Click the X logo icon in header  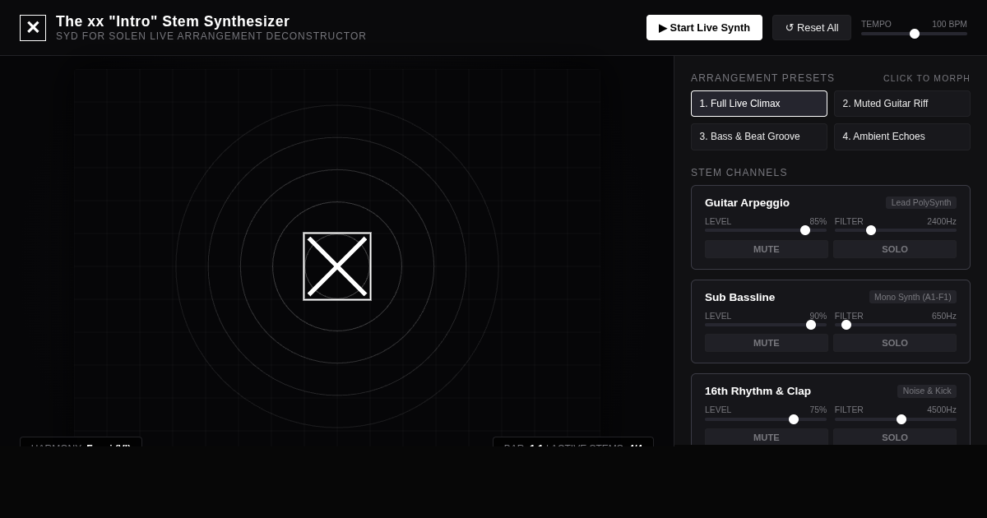pos(33,28)
